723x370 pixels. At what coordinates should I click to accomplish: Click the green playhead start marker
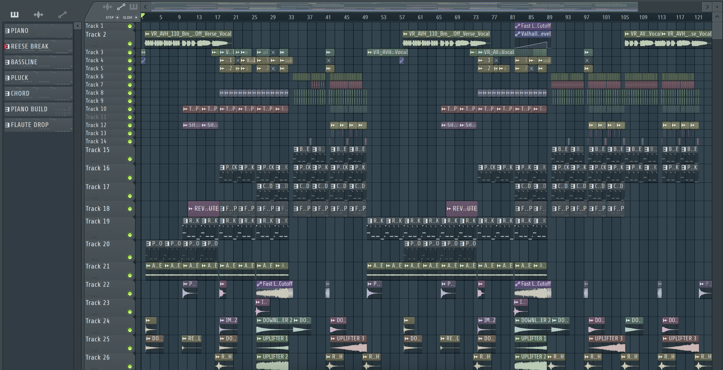point(143,16)
